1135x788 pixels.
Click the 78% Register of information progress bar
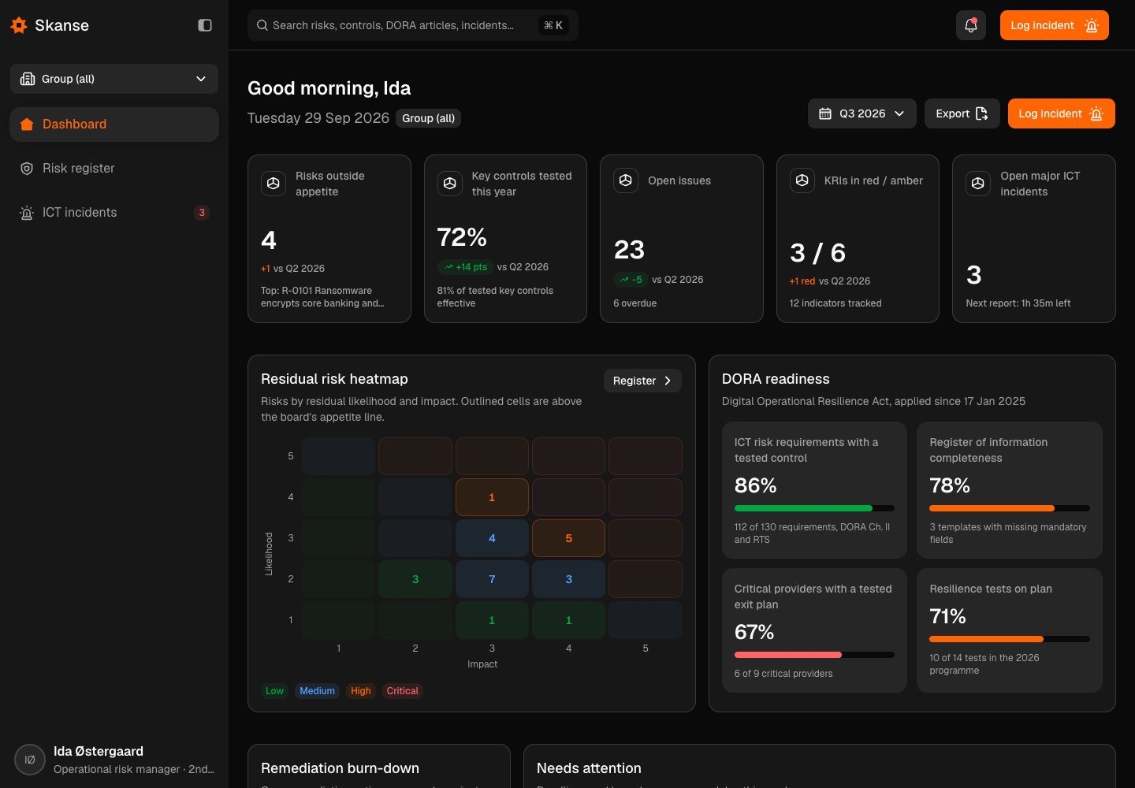[1010, 508]
